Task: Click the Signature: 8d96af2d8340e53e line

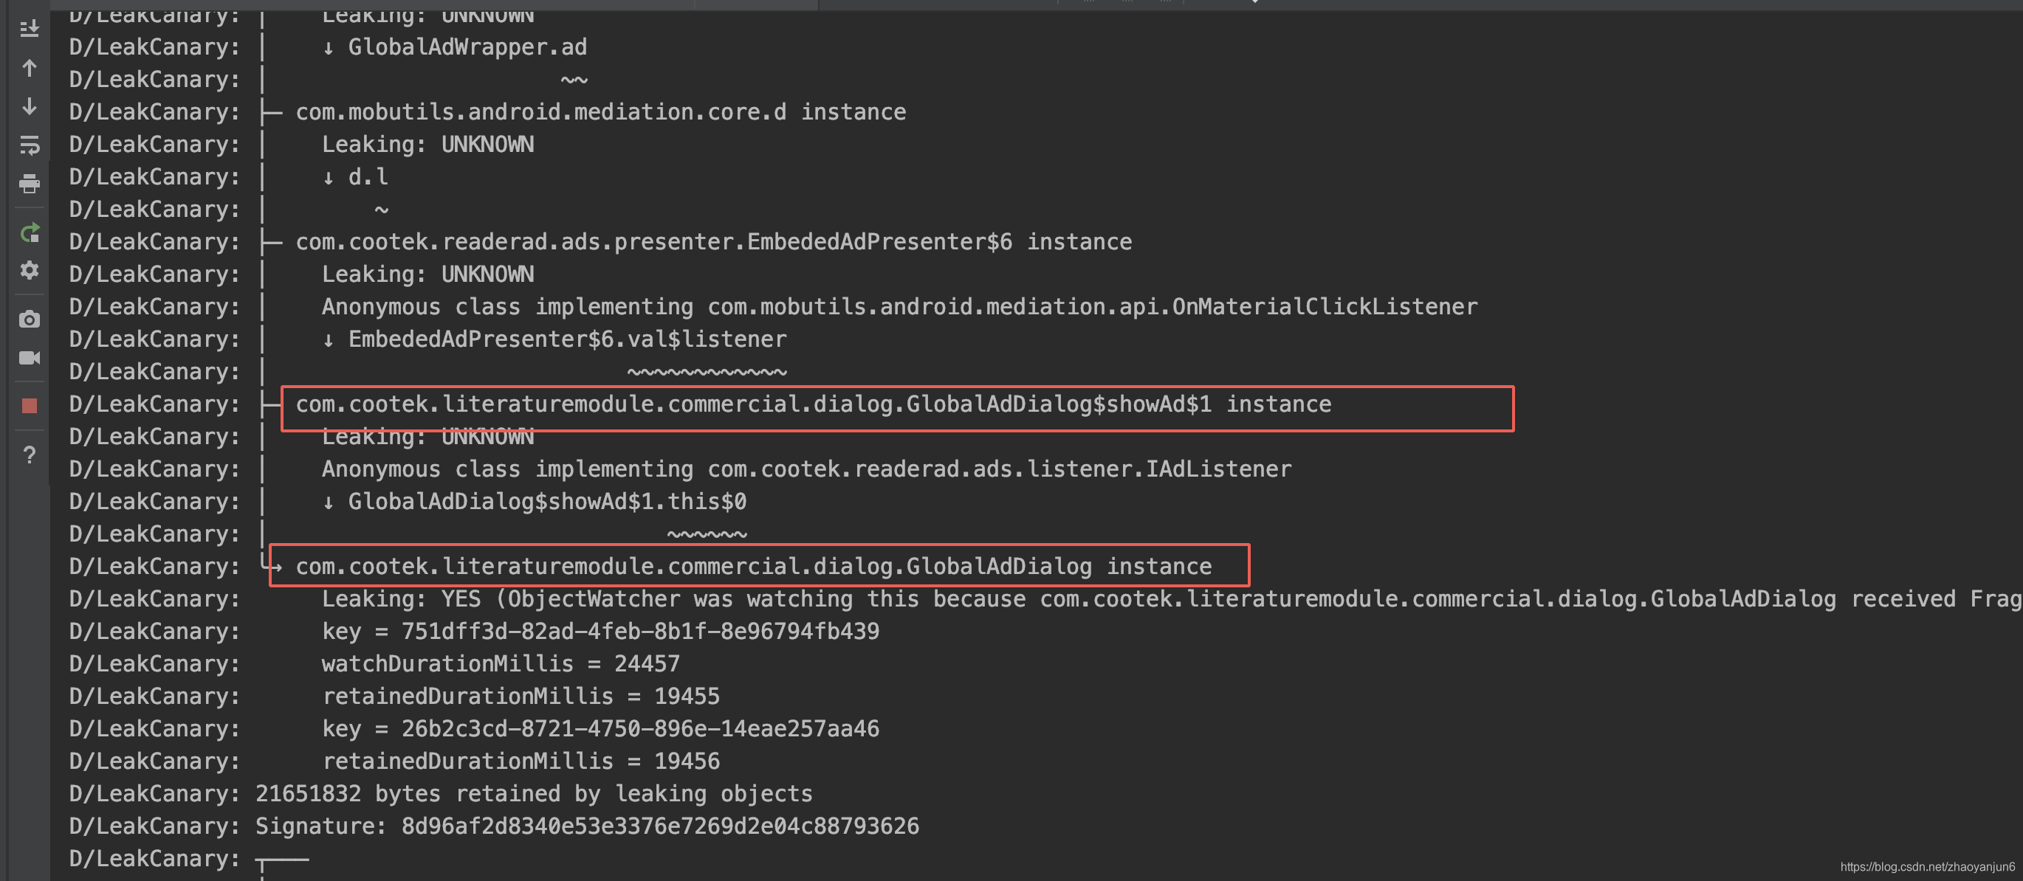Action: [x=587, y=826]
